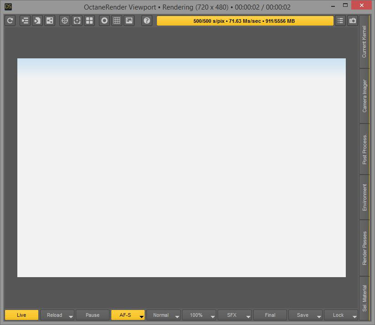Click the bulleted list icon beside progress bar

point(340,21)
